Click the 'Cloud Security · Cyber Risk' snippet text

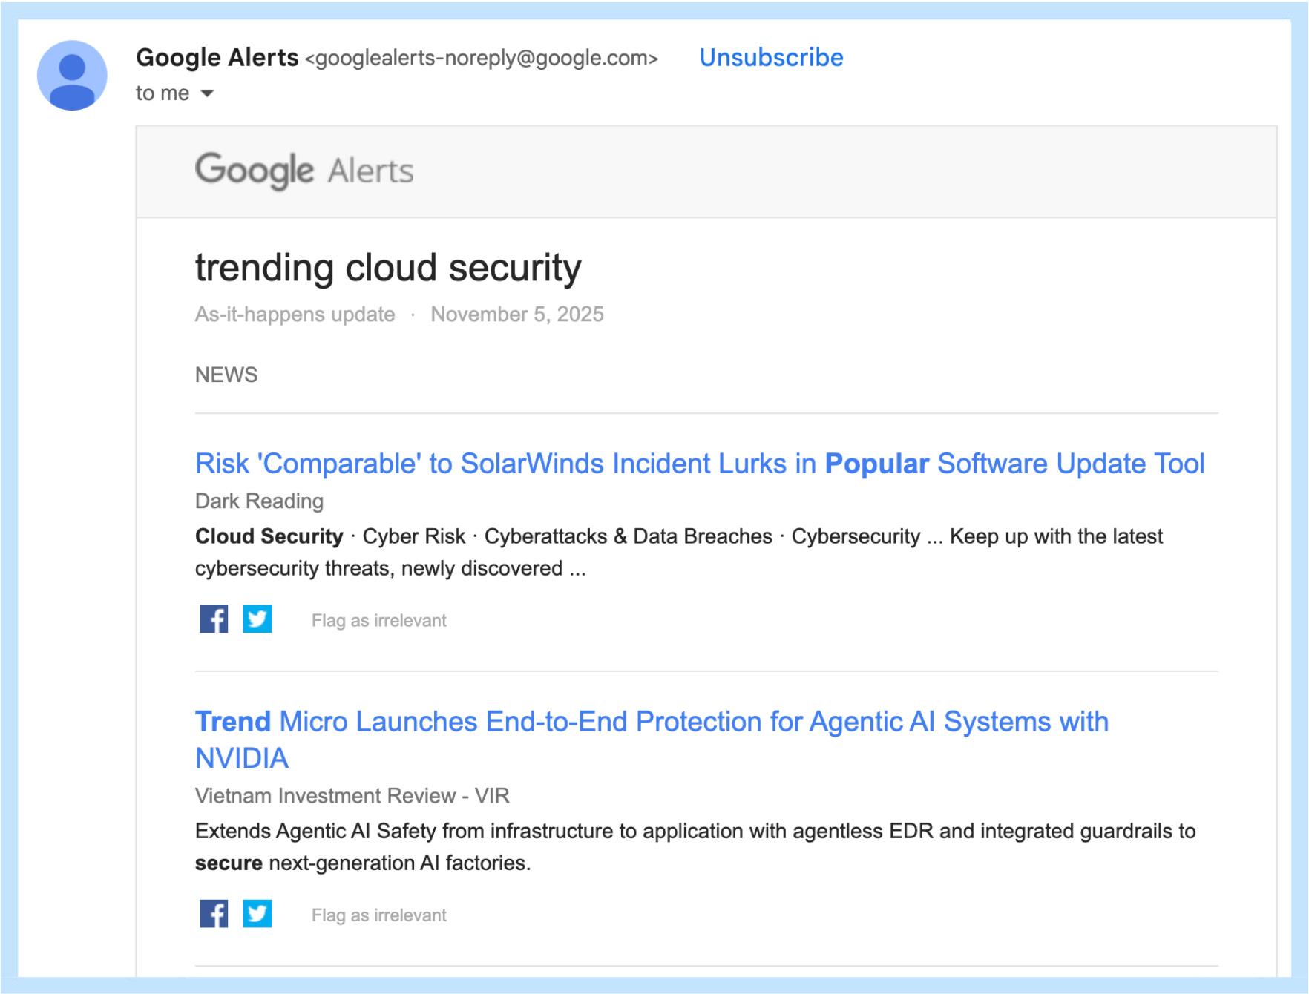click(679, 552)
